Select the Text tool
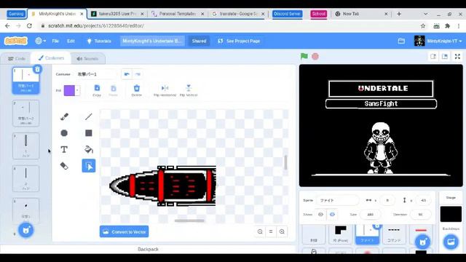This screenshot has height=262, width=466. [x=64, y=149]
